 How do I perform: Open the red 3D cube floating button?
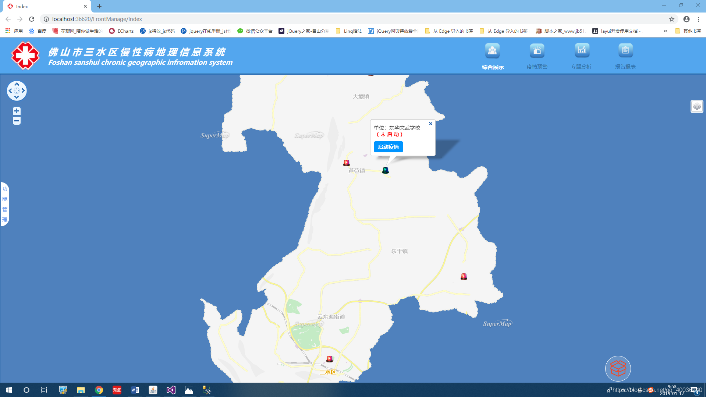pos(618,368)
